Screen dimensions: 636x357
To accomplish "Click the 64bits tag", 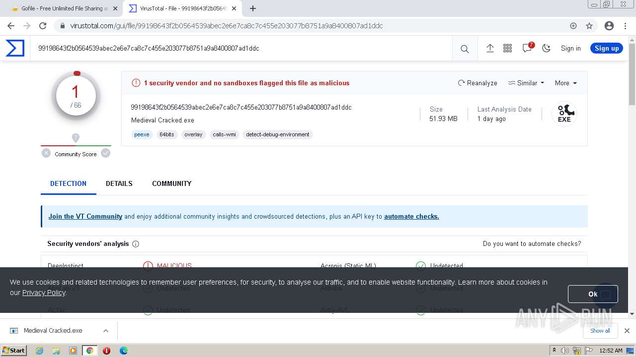I will point(167,134).
